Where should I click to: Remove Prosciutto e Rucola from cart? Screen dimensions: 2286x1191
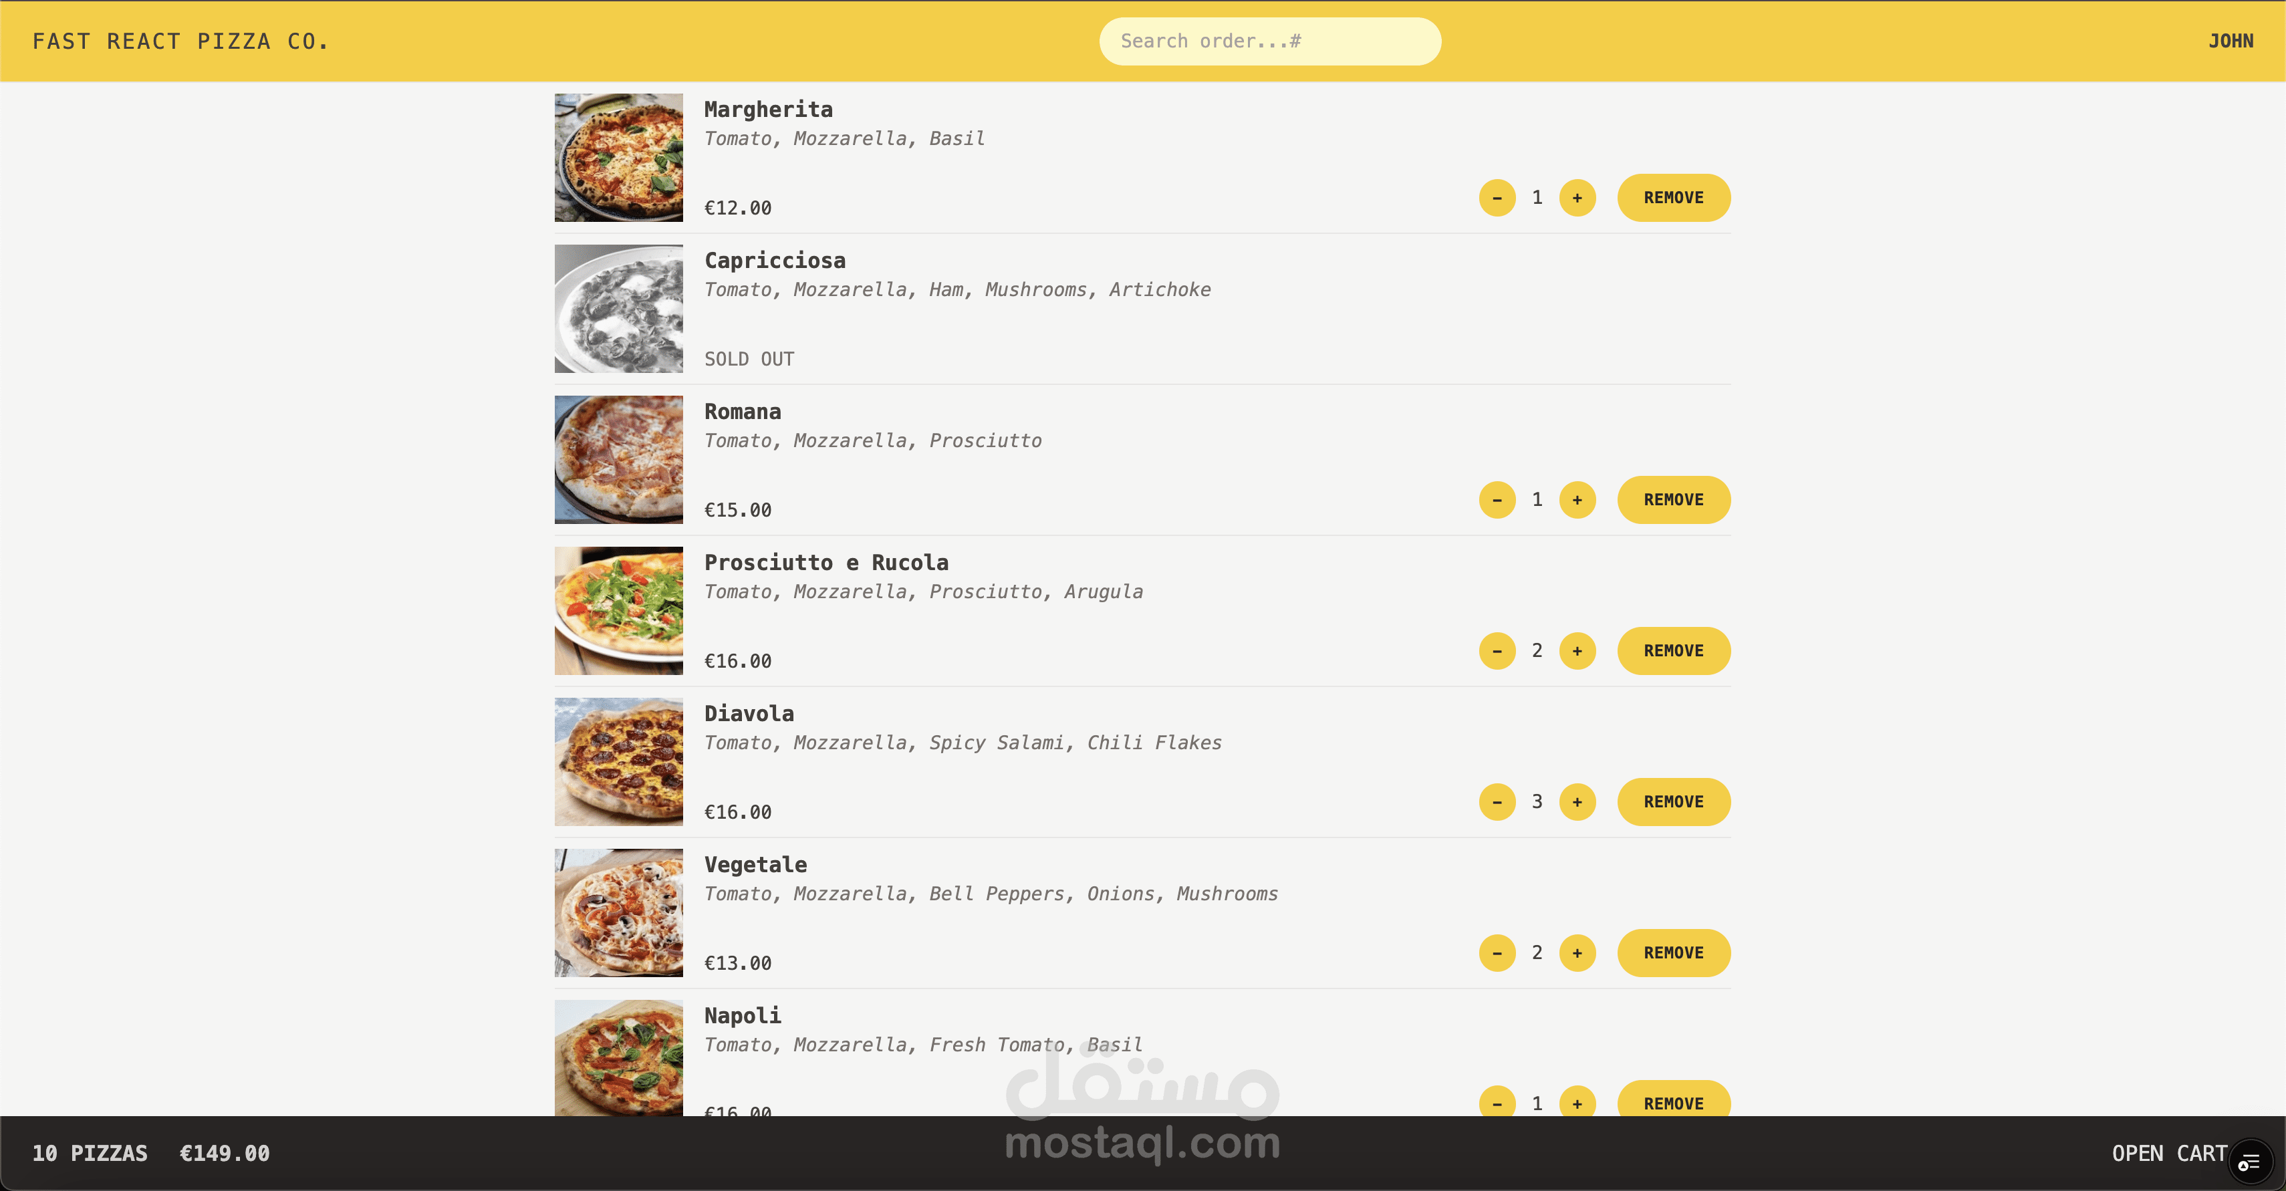(1674, 650)
